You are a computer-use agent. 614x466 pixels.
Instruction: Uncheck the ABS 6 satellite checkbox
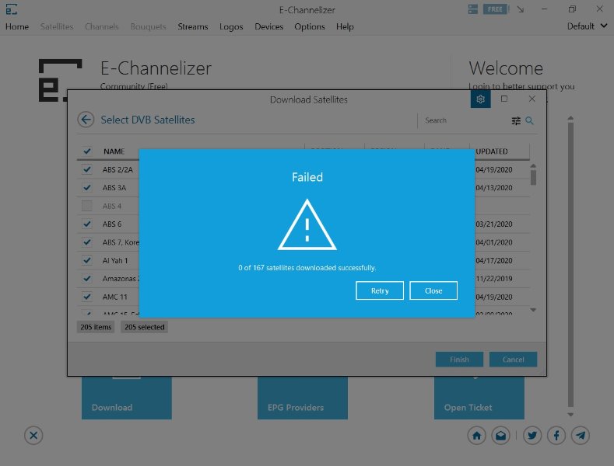coord(87,224)
